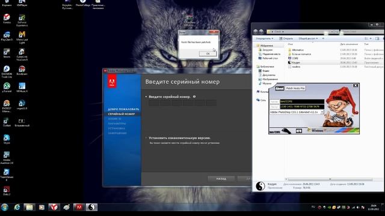The width and height of the screenshot is (385, 216).
Task: Select 'Недавние места' in the Explorer sidebar
Action: (x=271, y=54)
